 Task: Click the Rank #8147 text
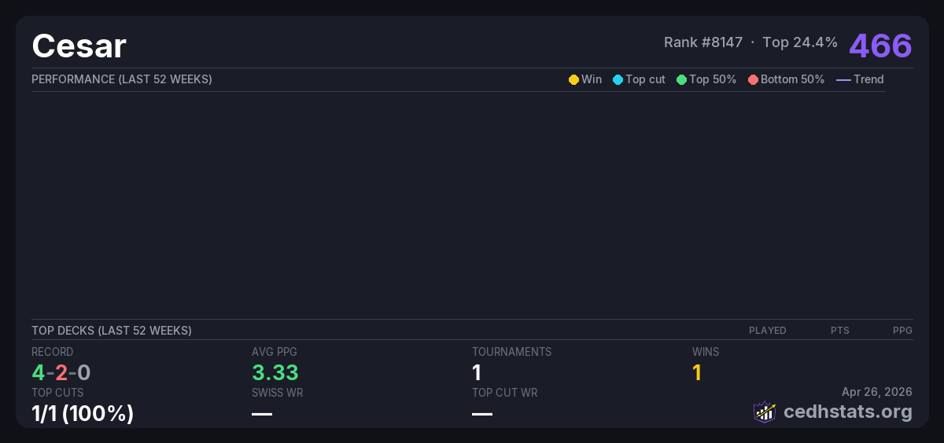pos(702,42)
